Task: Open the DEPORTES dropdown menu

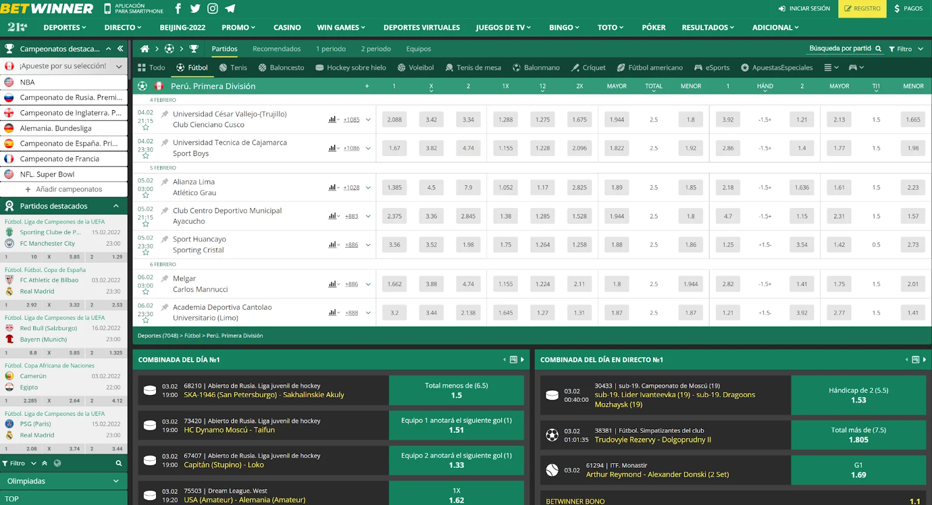Action: (65, 27)
